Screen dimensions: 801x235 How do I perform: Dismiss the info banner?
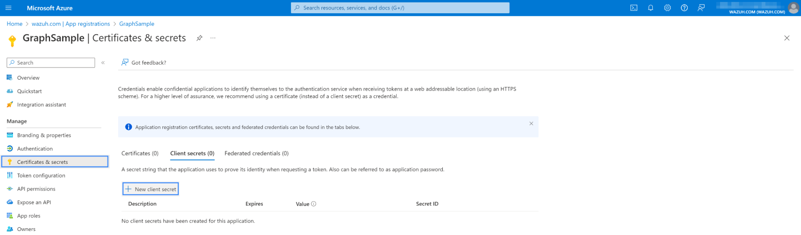531,123
